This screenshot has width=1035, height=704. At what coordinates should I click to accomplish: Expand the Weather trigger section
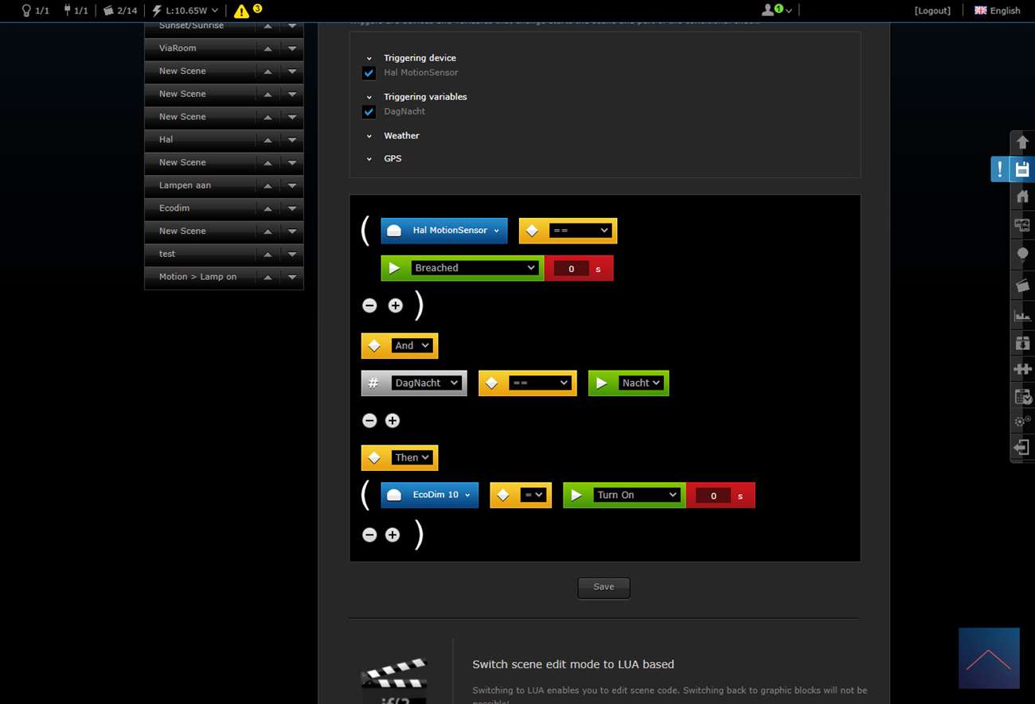coord(401,136)
